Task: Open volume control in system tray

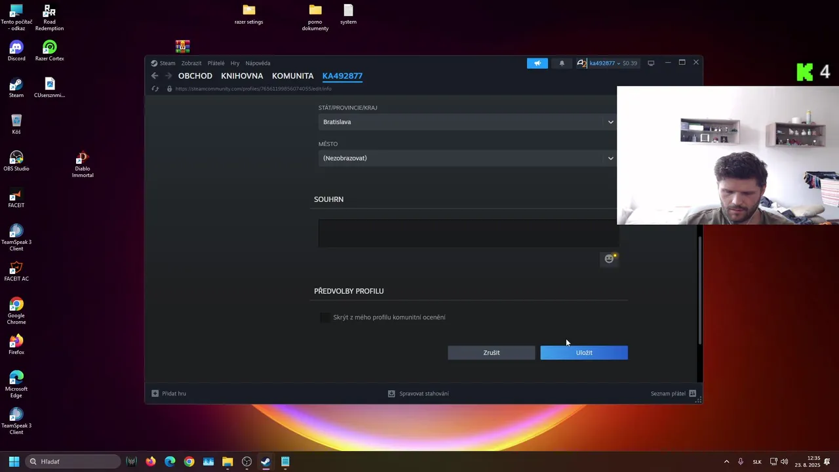Action: (785, 462)
